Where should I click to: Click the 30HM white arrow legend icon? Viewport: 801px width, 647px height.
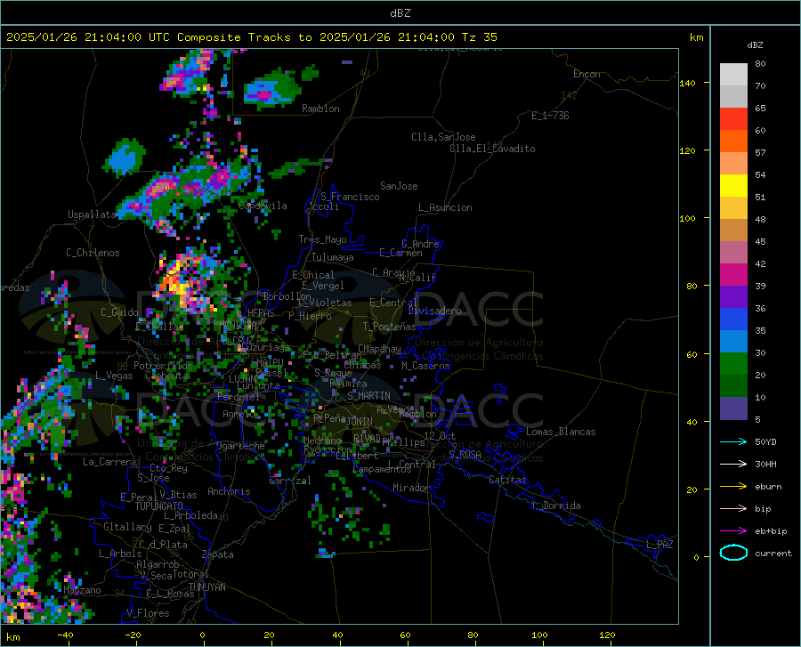(x=733, y=465)
